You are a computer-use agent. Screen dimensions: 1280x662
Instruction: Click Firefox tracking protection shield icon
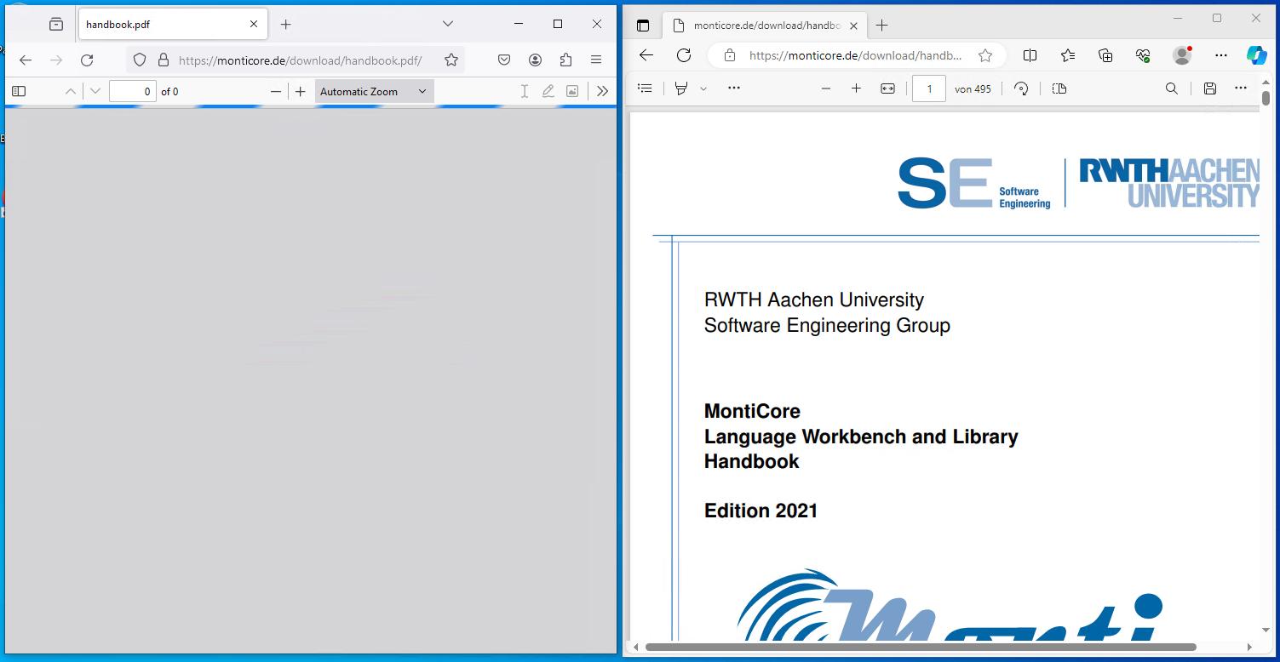[x=141, y=60]
